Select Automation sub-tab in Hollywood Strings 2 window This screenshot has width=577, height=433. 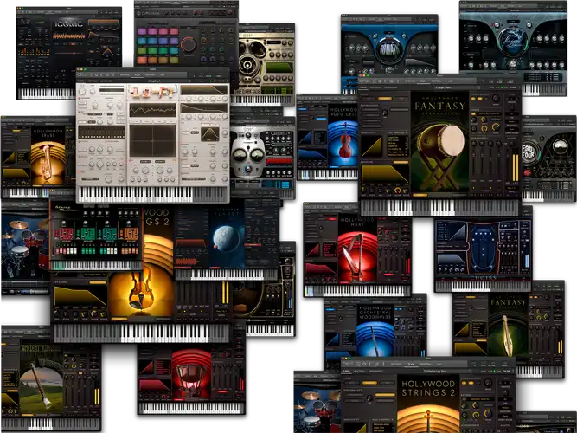coord(376,372)
